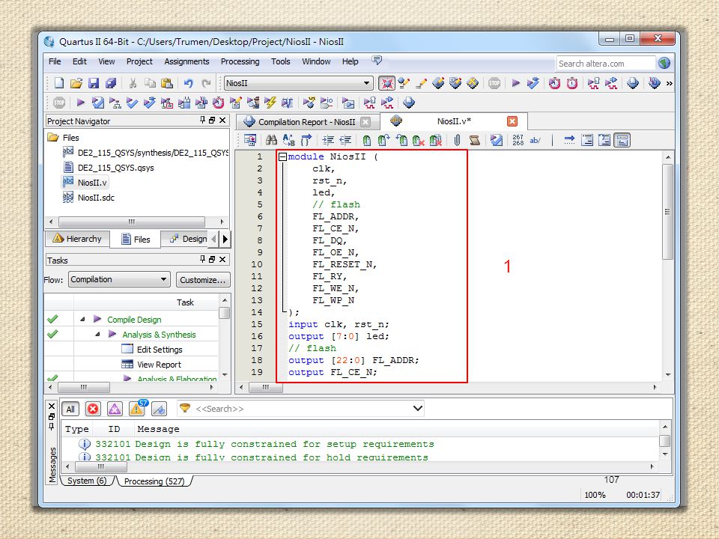719x539 pixels.
Task: Jump to the next bookmark icon
Action: pyautogui.click(x=383, y=140)
